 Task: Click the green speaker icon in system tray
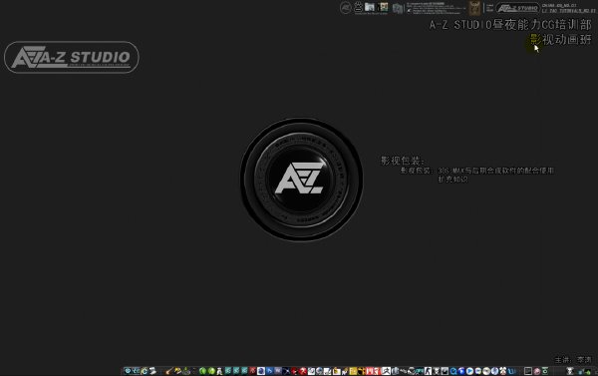588,371
